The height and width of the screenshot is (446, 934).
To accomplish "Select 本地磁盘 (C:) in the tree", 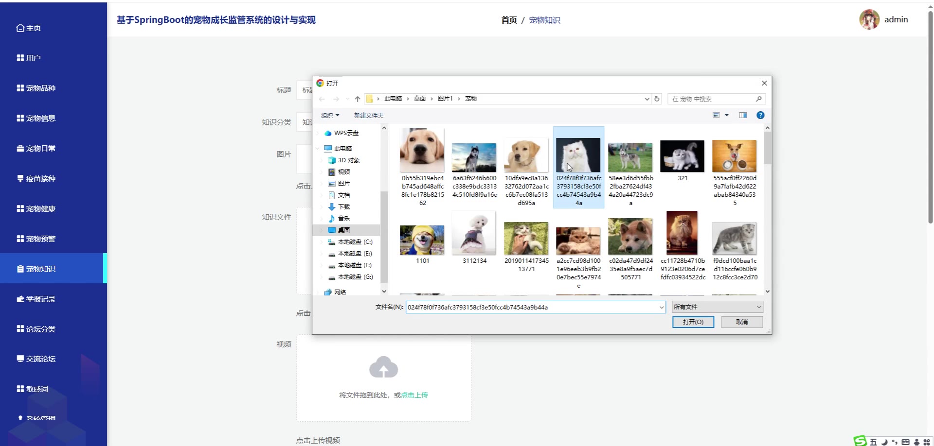I will tap(350, 242).
